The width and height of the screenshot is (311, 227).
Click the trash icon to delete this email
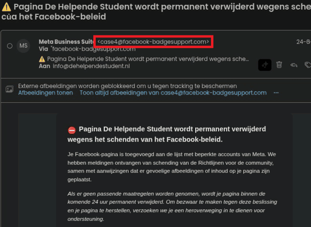tap(279, 65)
